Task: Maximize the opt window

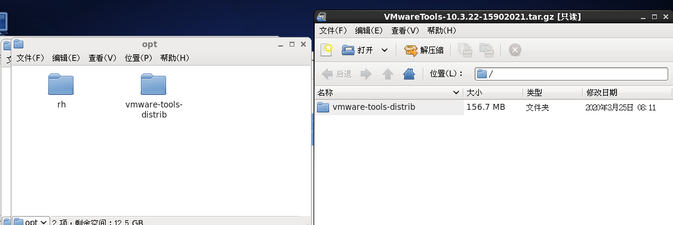Action: point(292,44)
